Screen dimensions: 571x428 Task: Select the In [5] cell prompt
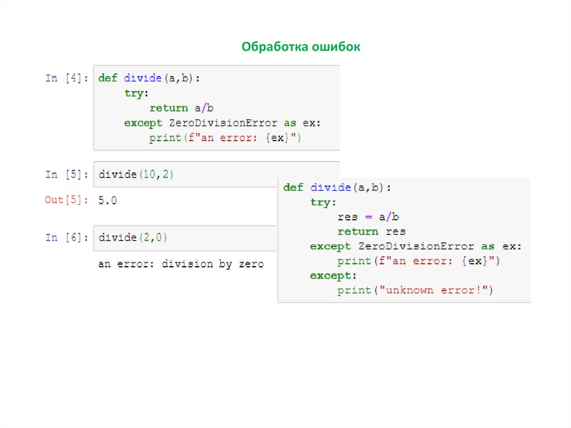pos(66,175)
